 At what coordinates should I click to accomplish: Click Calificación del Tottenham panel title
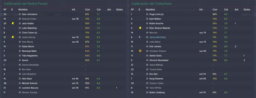151,3
